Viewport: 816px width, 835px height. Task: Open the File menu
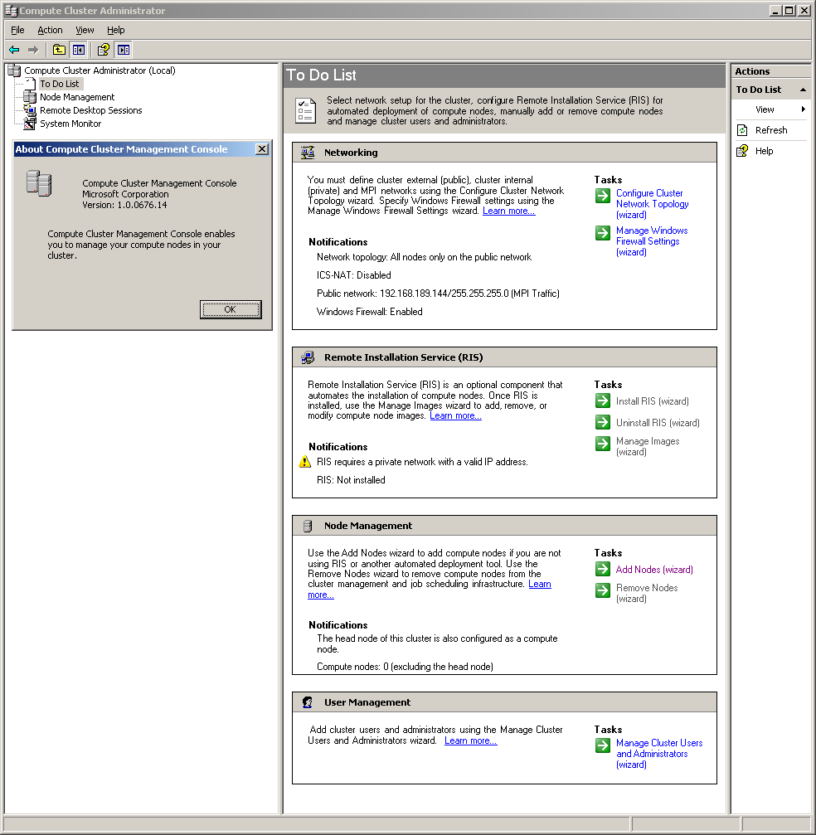(x=17, y=31)
